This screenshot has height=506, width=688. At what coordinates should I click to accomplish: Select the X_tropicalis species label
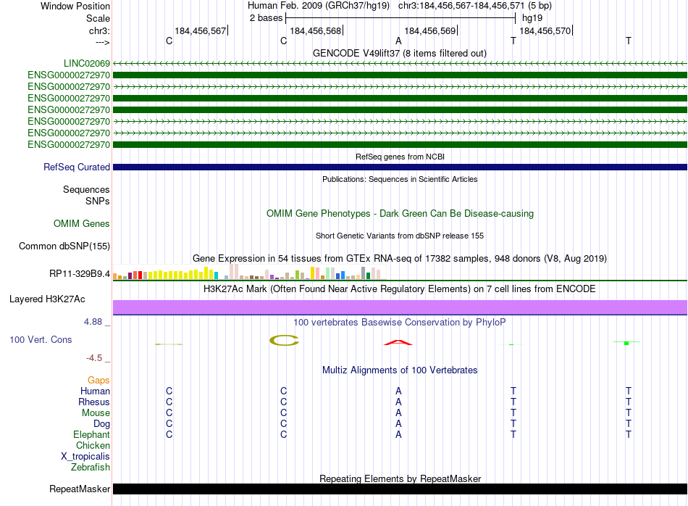pos(85,457)
